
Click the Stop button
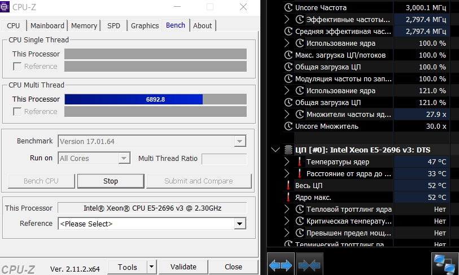[x=111, y=181]
